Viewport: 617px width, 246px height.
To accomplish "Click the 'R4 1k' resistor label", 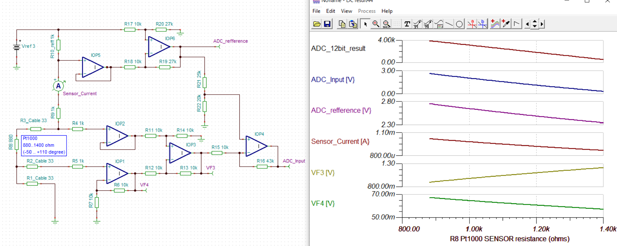I will [78, 123].
